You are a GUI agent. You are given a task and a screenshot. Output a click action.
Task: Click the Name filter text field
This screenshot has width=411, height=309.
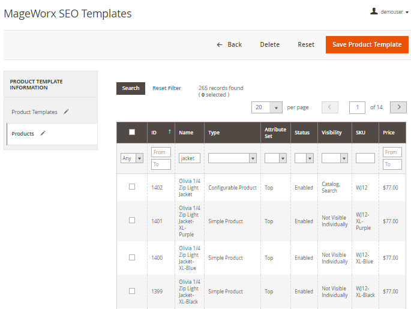pyautogui.click(x=190, y=158)
